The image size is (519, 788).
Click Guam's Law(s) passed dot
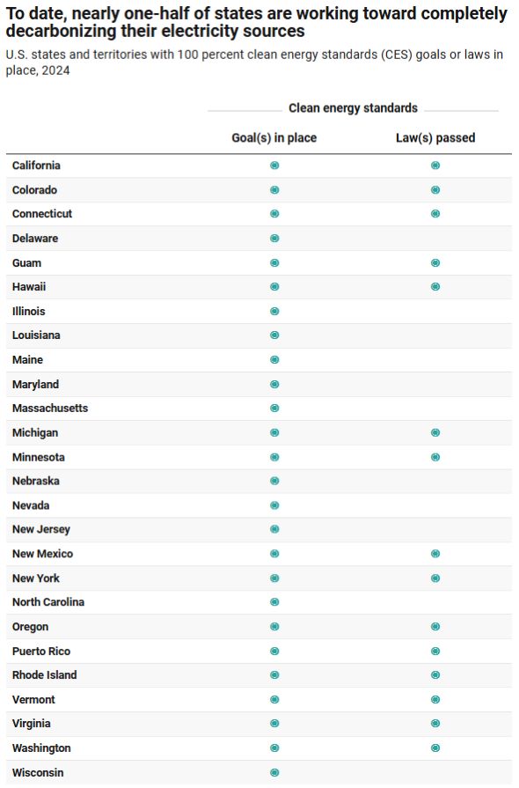point(435,263)
